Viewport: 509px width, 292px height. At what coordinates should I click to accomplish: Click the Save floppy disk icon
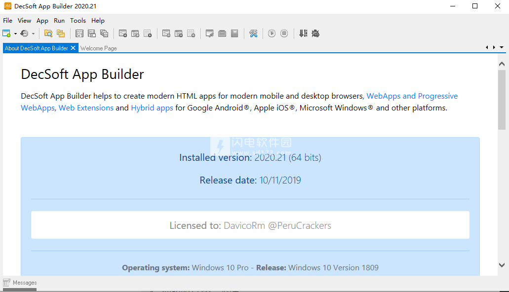pos(79,34)
